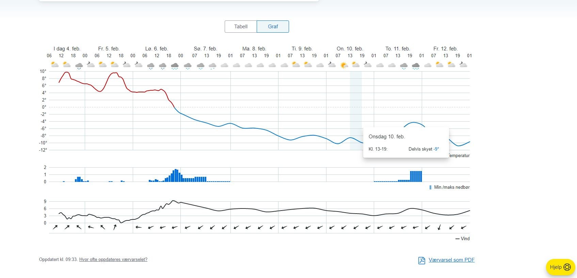Click the highlighted Wednesday 13-19 time band
This screenshot has width=577, height=278.
click(x=356, y=111)
